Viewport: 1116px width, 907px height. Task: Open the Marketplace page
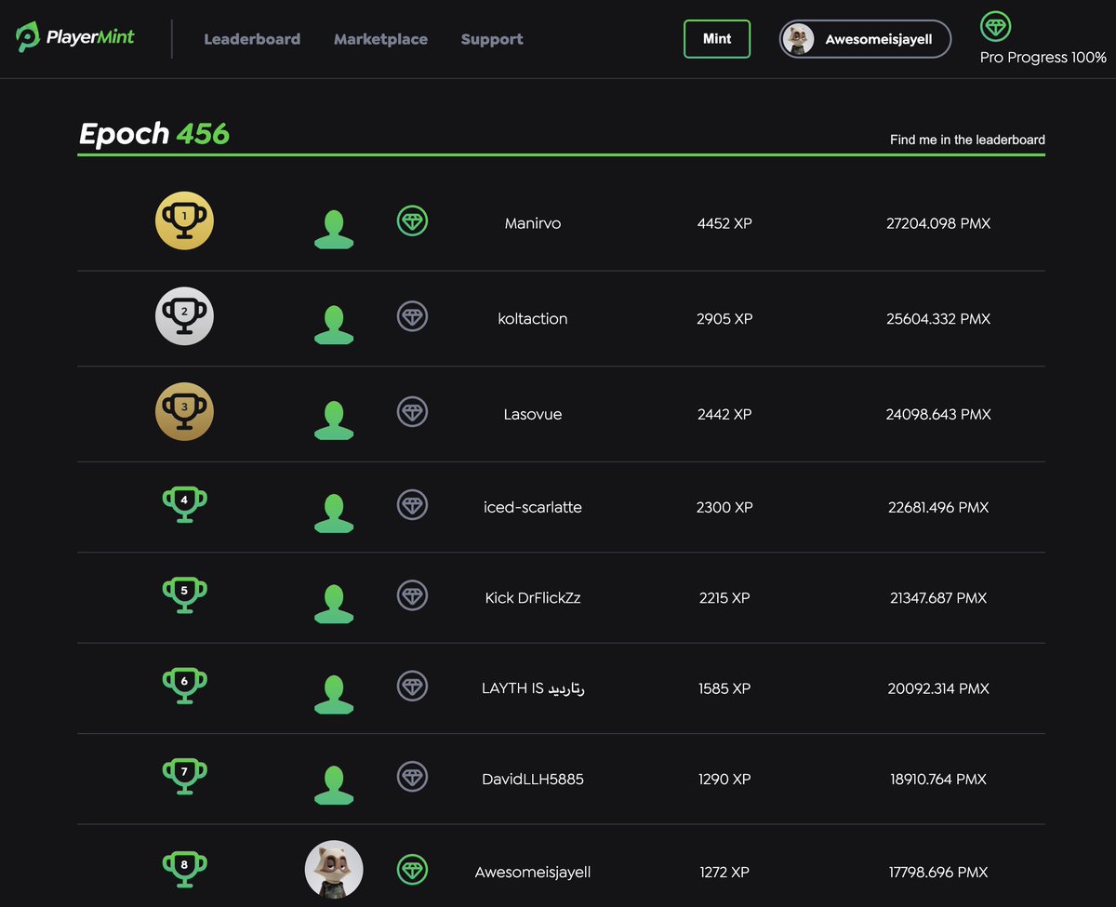pos(380,39)
